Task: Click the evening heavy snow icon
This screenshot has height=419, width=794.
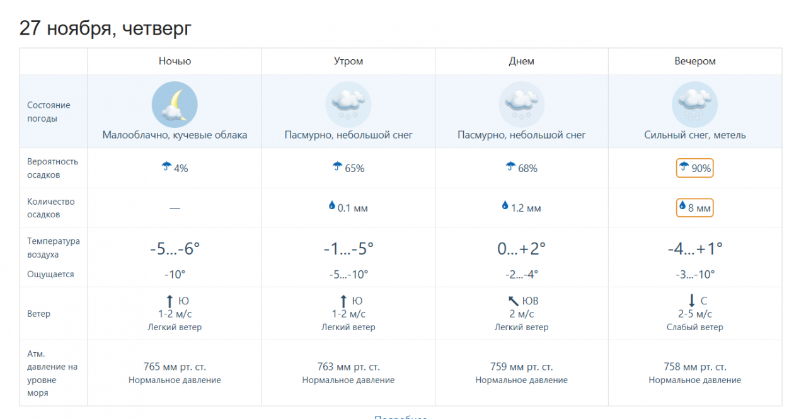Action: pyautogui.click(x=694, y=105)
